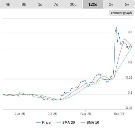
Task: Show the 1y time range
Action: click(111, 4)
